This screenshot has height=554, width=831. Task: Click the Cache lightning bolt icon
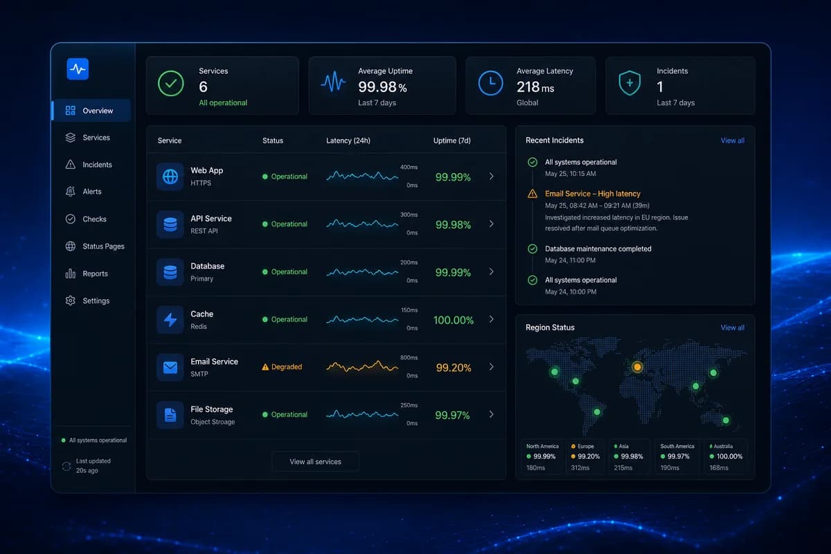(x=170, y=319)
